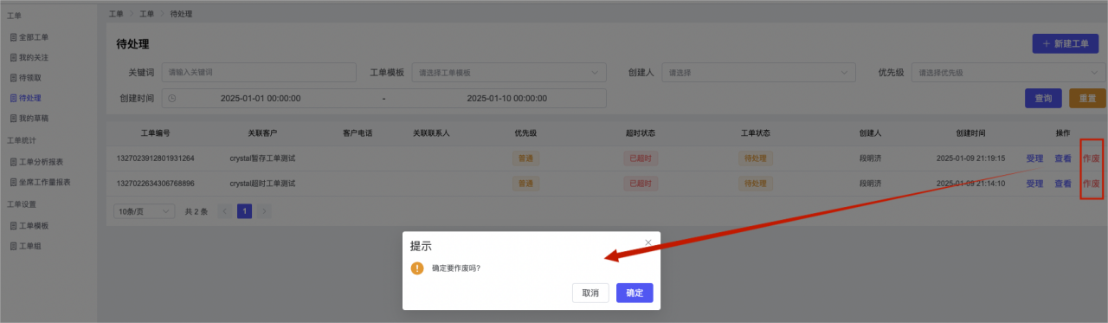This screenshot has width=1108, height=323.
Task: Cancel the dialog with 取消
Action: [590, 293]
